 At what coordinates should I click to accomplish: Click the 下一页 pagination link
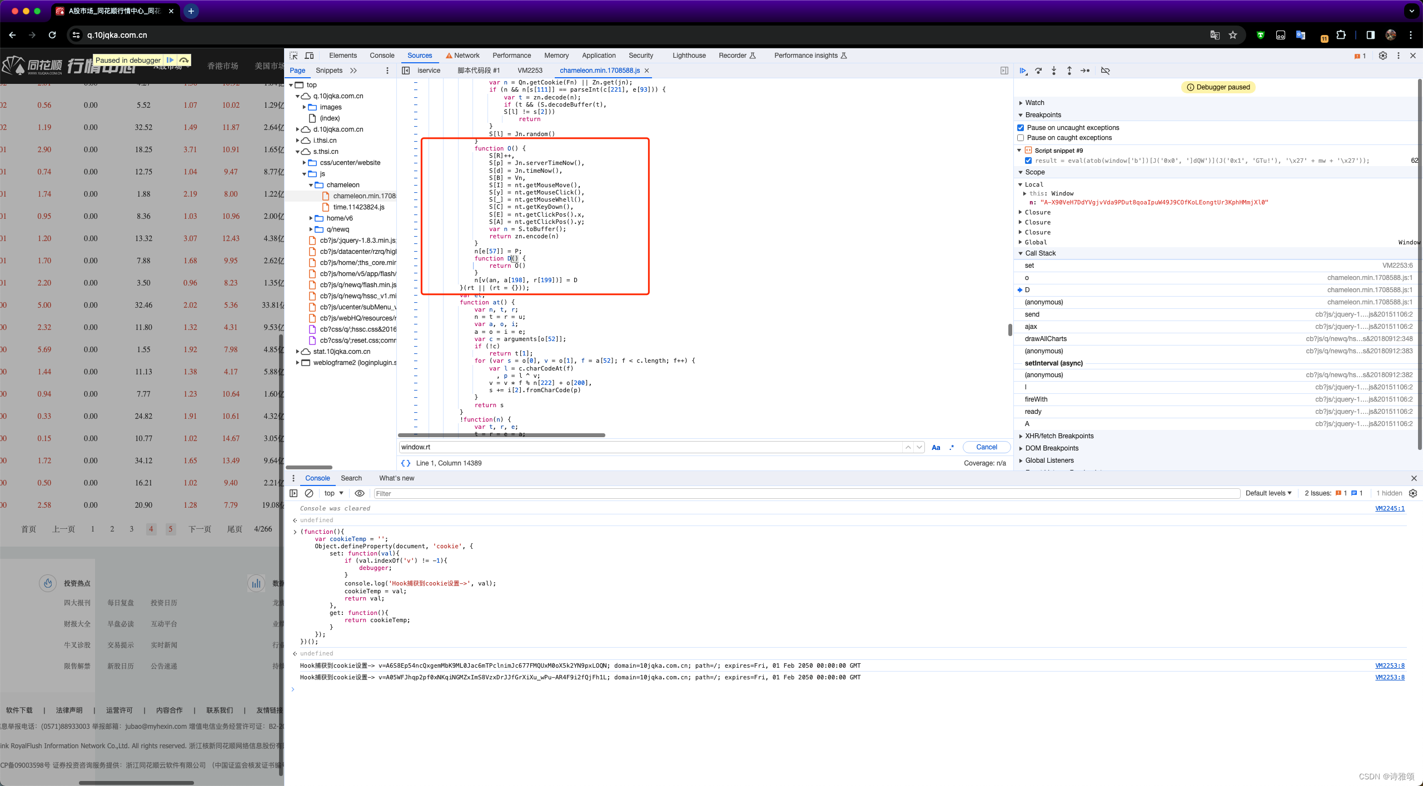[200, 529]
